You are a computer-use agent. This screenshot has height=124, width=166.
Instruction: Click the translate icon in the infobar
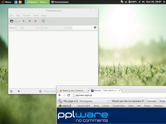point(60,101)
